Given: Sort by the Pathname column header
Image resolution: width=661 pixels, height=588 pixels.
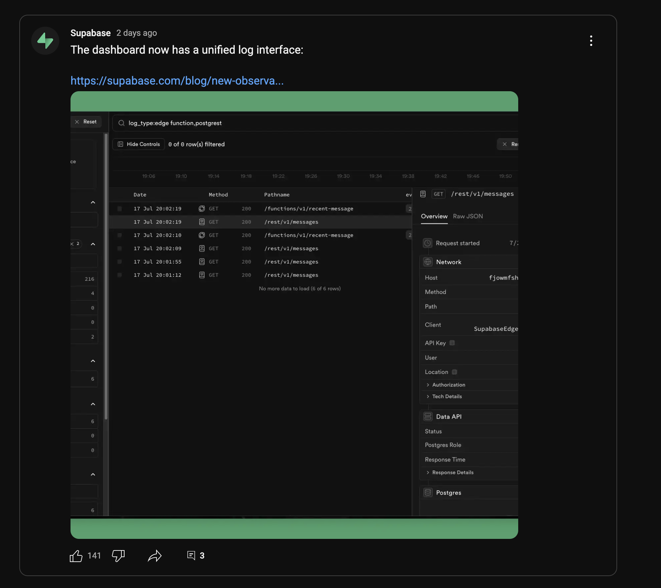Looking at the screenshot, I should pyautogui.click(x=277, y=195).
